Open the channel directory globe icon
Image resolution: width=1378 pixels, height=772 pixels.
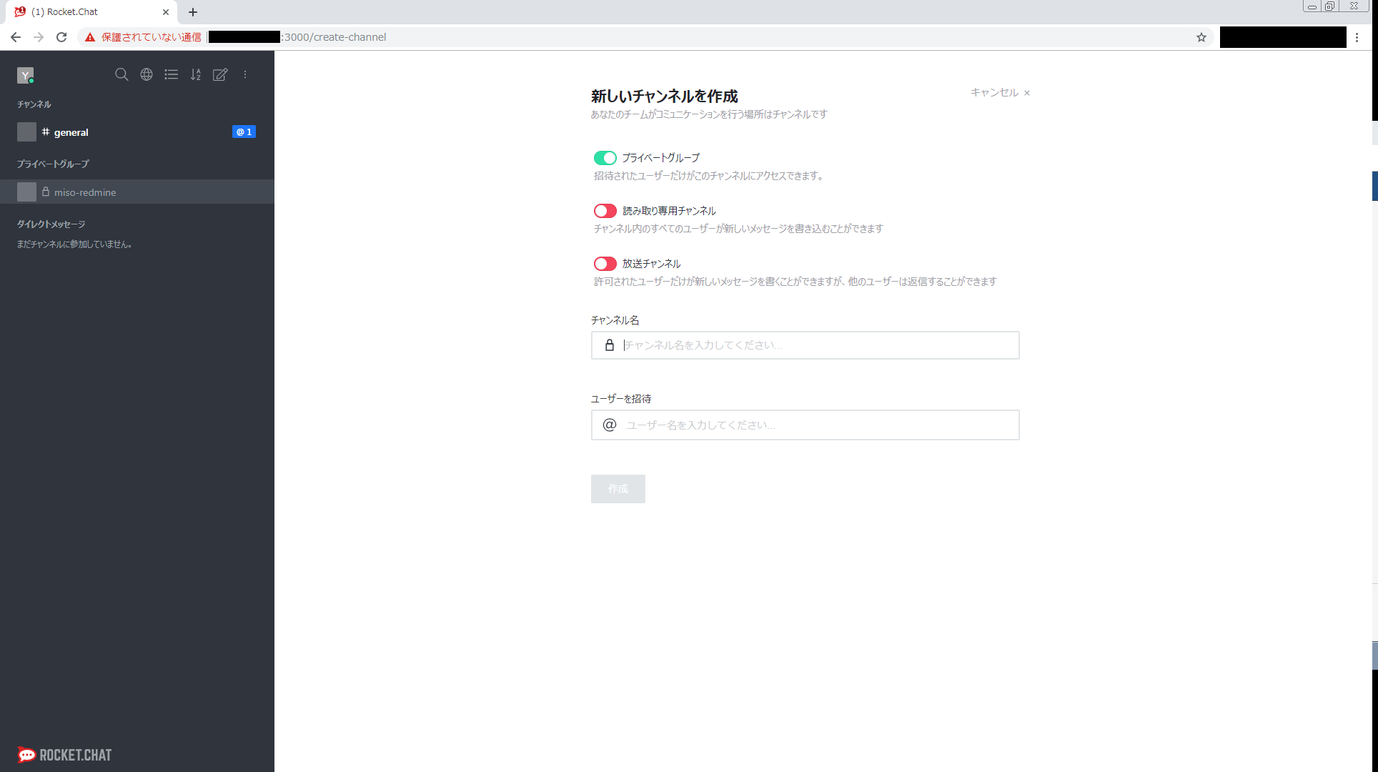coord(147,74)
